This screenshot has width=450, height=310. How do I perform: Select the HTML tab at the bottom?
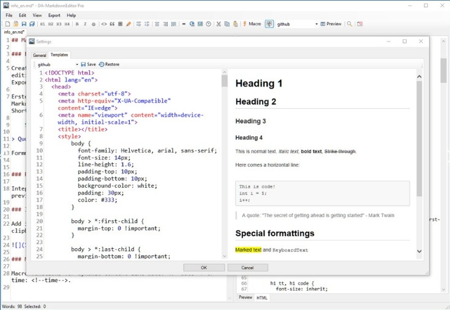coord(261,297)
